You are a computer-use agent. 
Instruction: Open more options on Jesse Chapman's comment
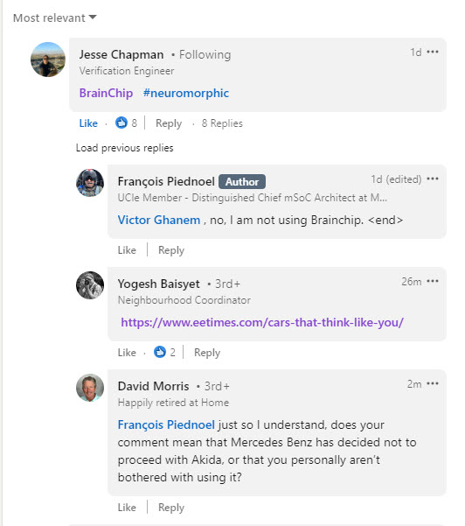[x=433, y=52]
